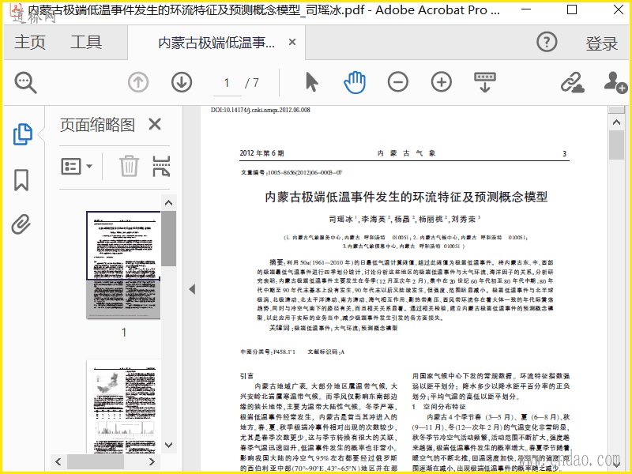This screenshot has height=474, width=632.
Task: Click the thumbnail panel vertical scrollbar thumb
Action: click(168, 239)
